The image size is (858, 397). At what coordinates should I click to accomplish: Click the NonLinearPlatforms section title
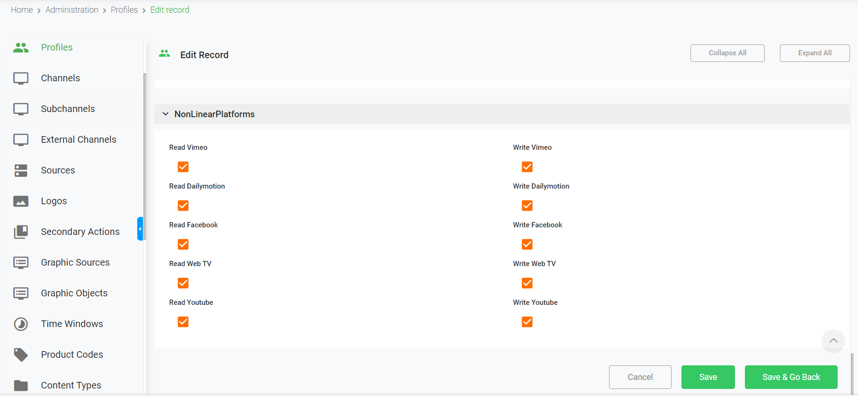(x=214, y=114)
